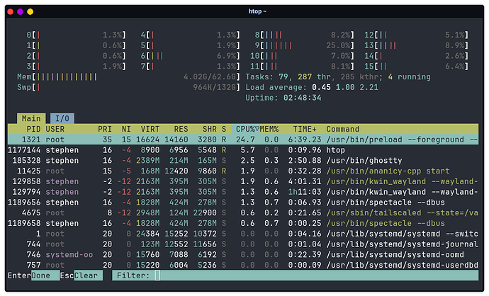
Task: Click the CPU 12 meter showing 5.1%
Action: [416, 35]
